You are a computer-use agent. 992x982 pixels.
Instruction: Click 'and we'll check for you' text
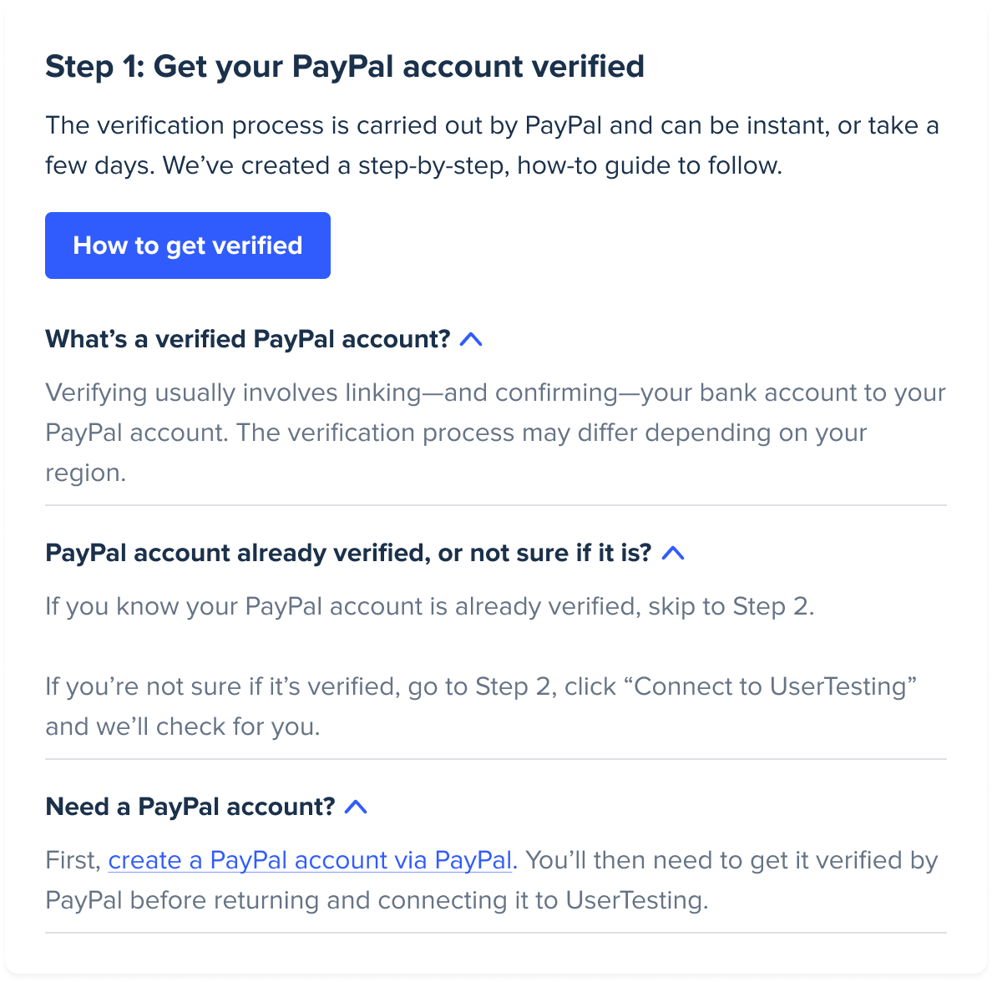click(182, 726)
